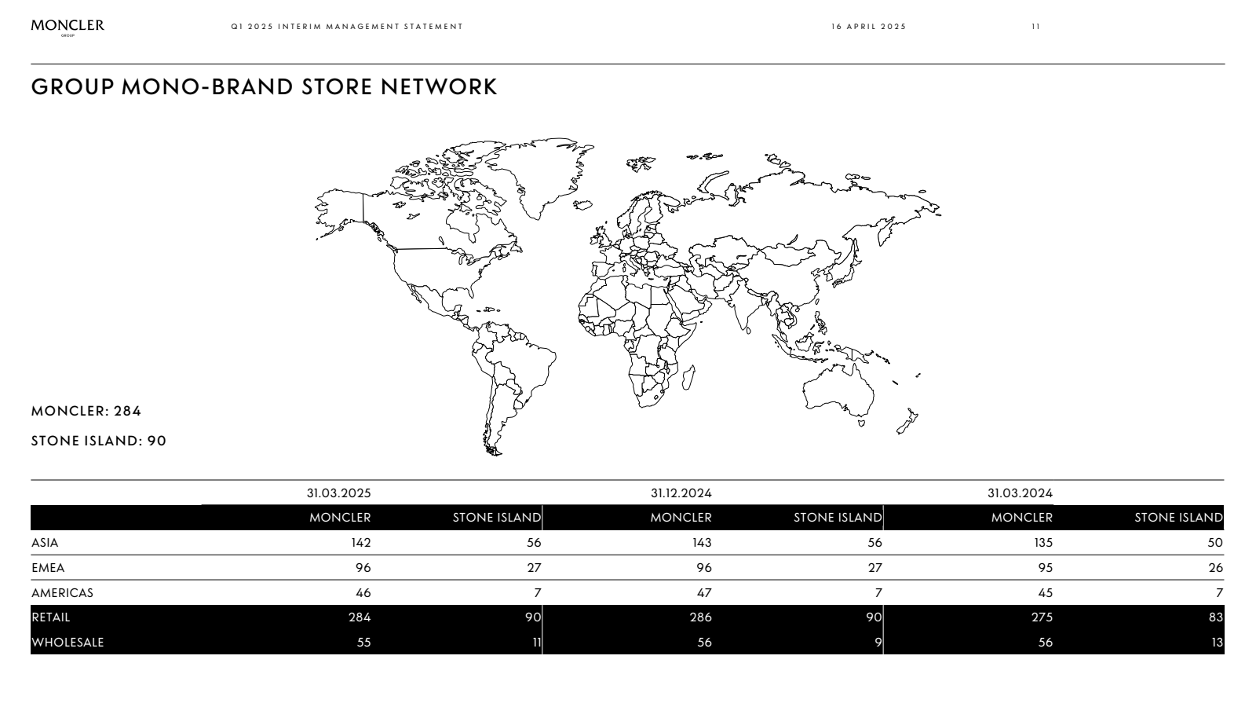Select the 31.03.2025 date heading
This screenshot has width=1256, height=707.
[338, 493]
